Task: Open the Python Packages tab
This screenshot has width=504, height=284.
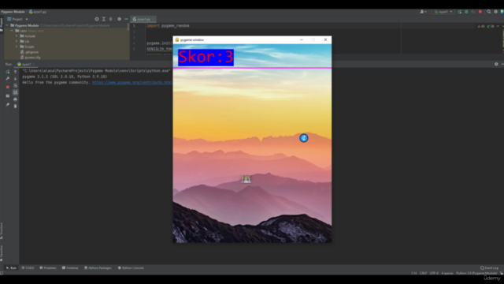Action: click(x=98, y=268)
